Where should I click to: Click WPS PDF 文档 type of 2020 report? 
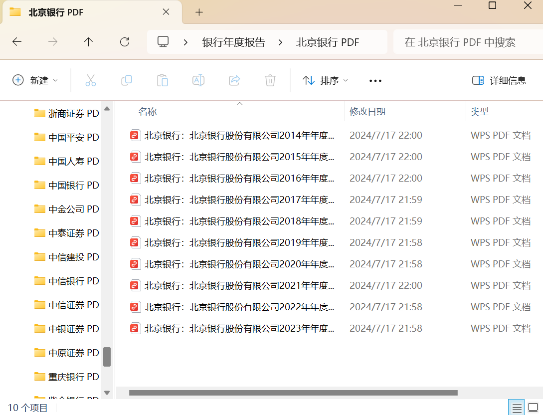(x=501, y=264)
